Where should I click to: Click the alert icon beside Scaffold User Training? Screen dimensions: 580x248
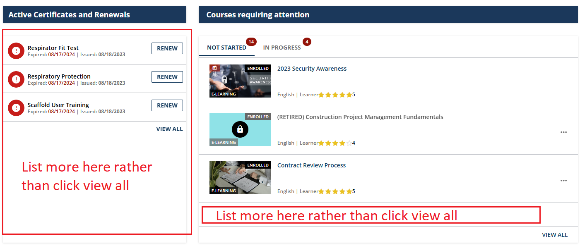pos(16,108)
